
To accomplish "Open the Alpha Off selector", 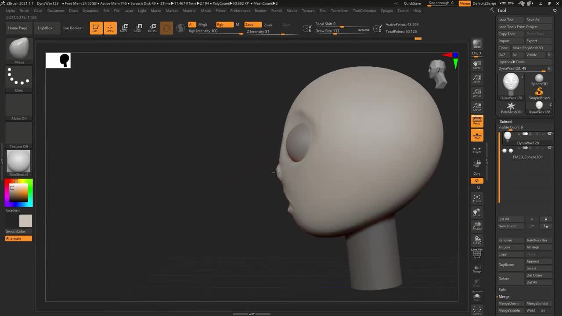I will pos(19,107).
